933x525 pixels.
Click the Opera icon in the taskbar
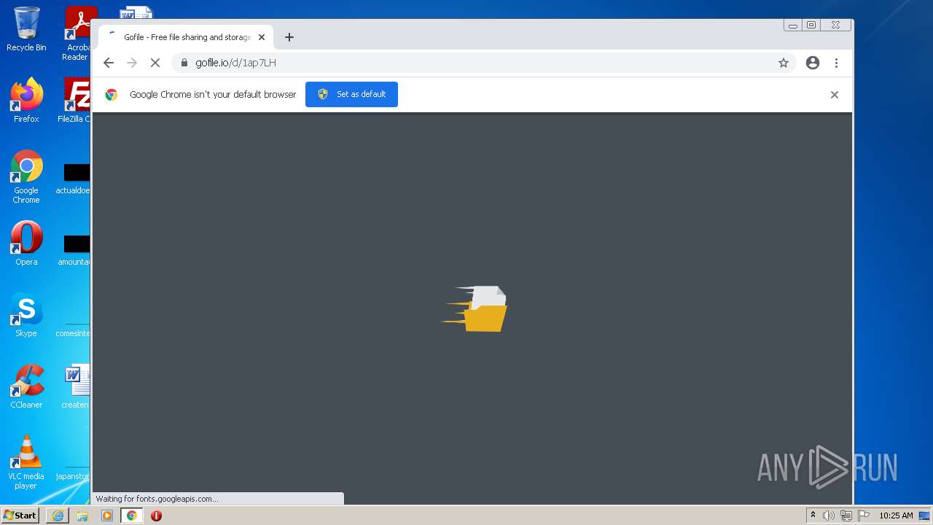click(156, 516)
